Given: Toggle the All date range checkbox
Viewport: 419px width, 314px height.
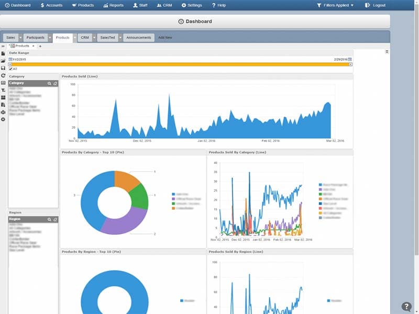Looking at the screenshot, I should (10, 69).
